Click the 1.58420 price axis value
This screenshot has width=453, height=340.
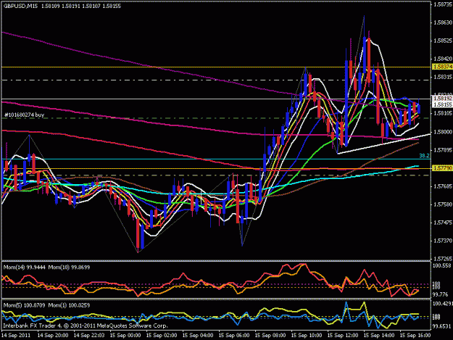pyautogui.click(x=443, y=59)
